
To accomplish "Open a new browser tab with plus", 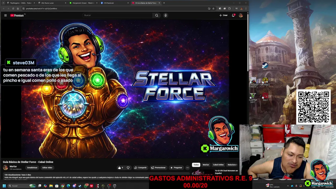I will pyautogui.click(x=164, y=3).
